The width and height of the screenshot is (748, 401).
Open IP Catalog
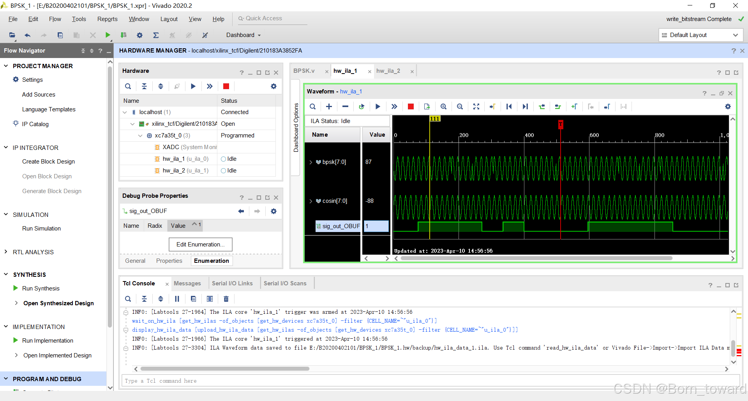35,124
